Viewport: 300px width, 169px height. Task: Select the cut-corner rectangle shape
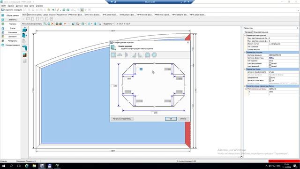[x=148, y=55]
